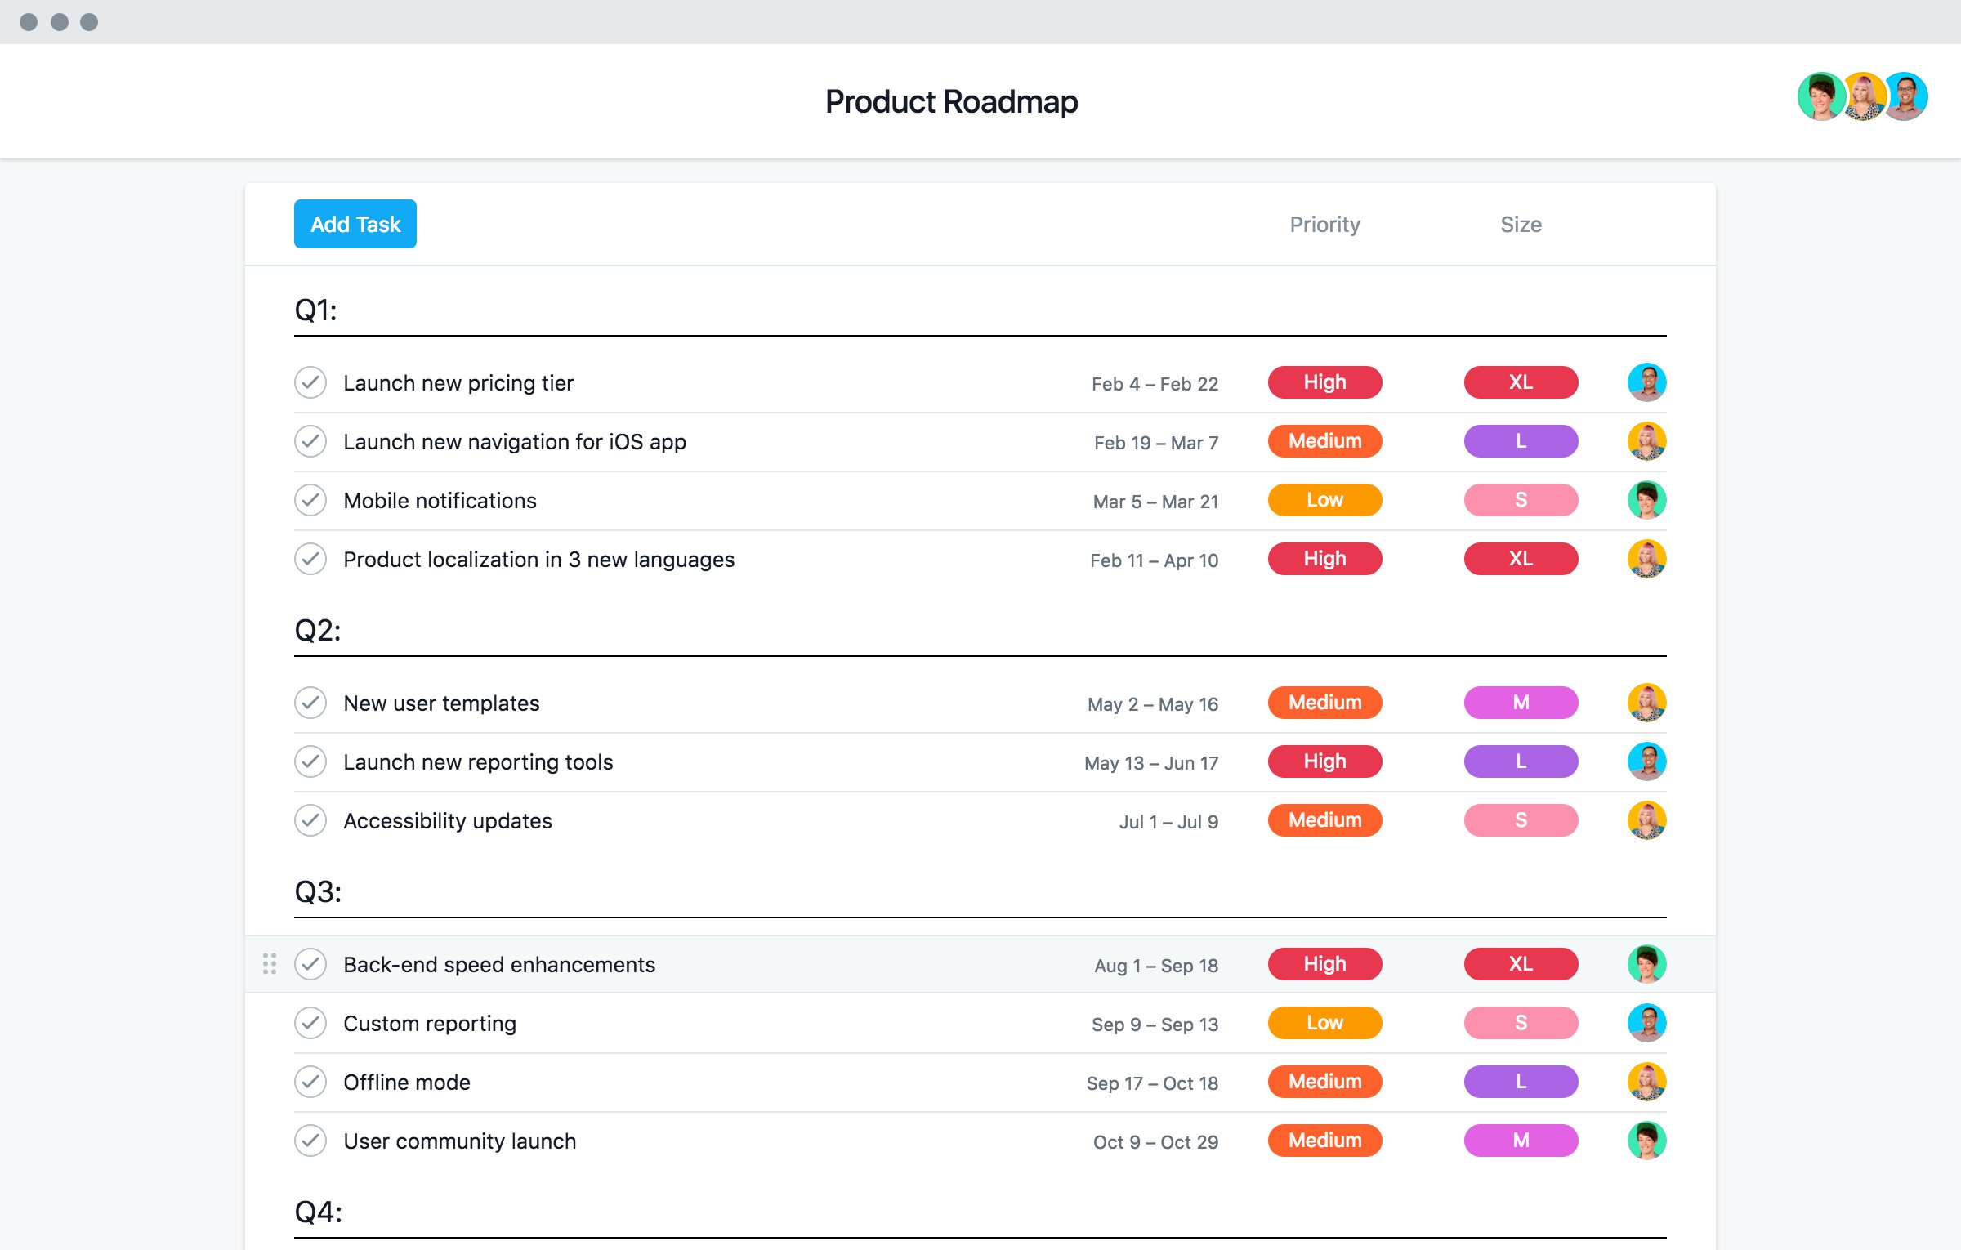Click the assignee avatar on Launch new pricing tier
This screenshot has width=1961, height=1250.
pos(1648,382)
